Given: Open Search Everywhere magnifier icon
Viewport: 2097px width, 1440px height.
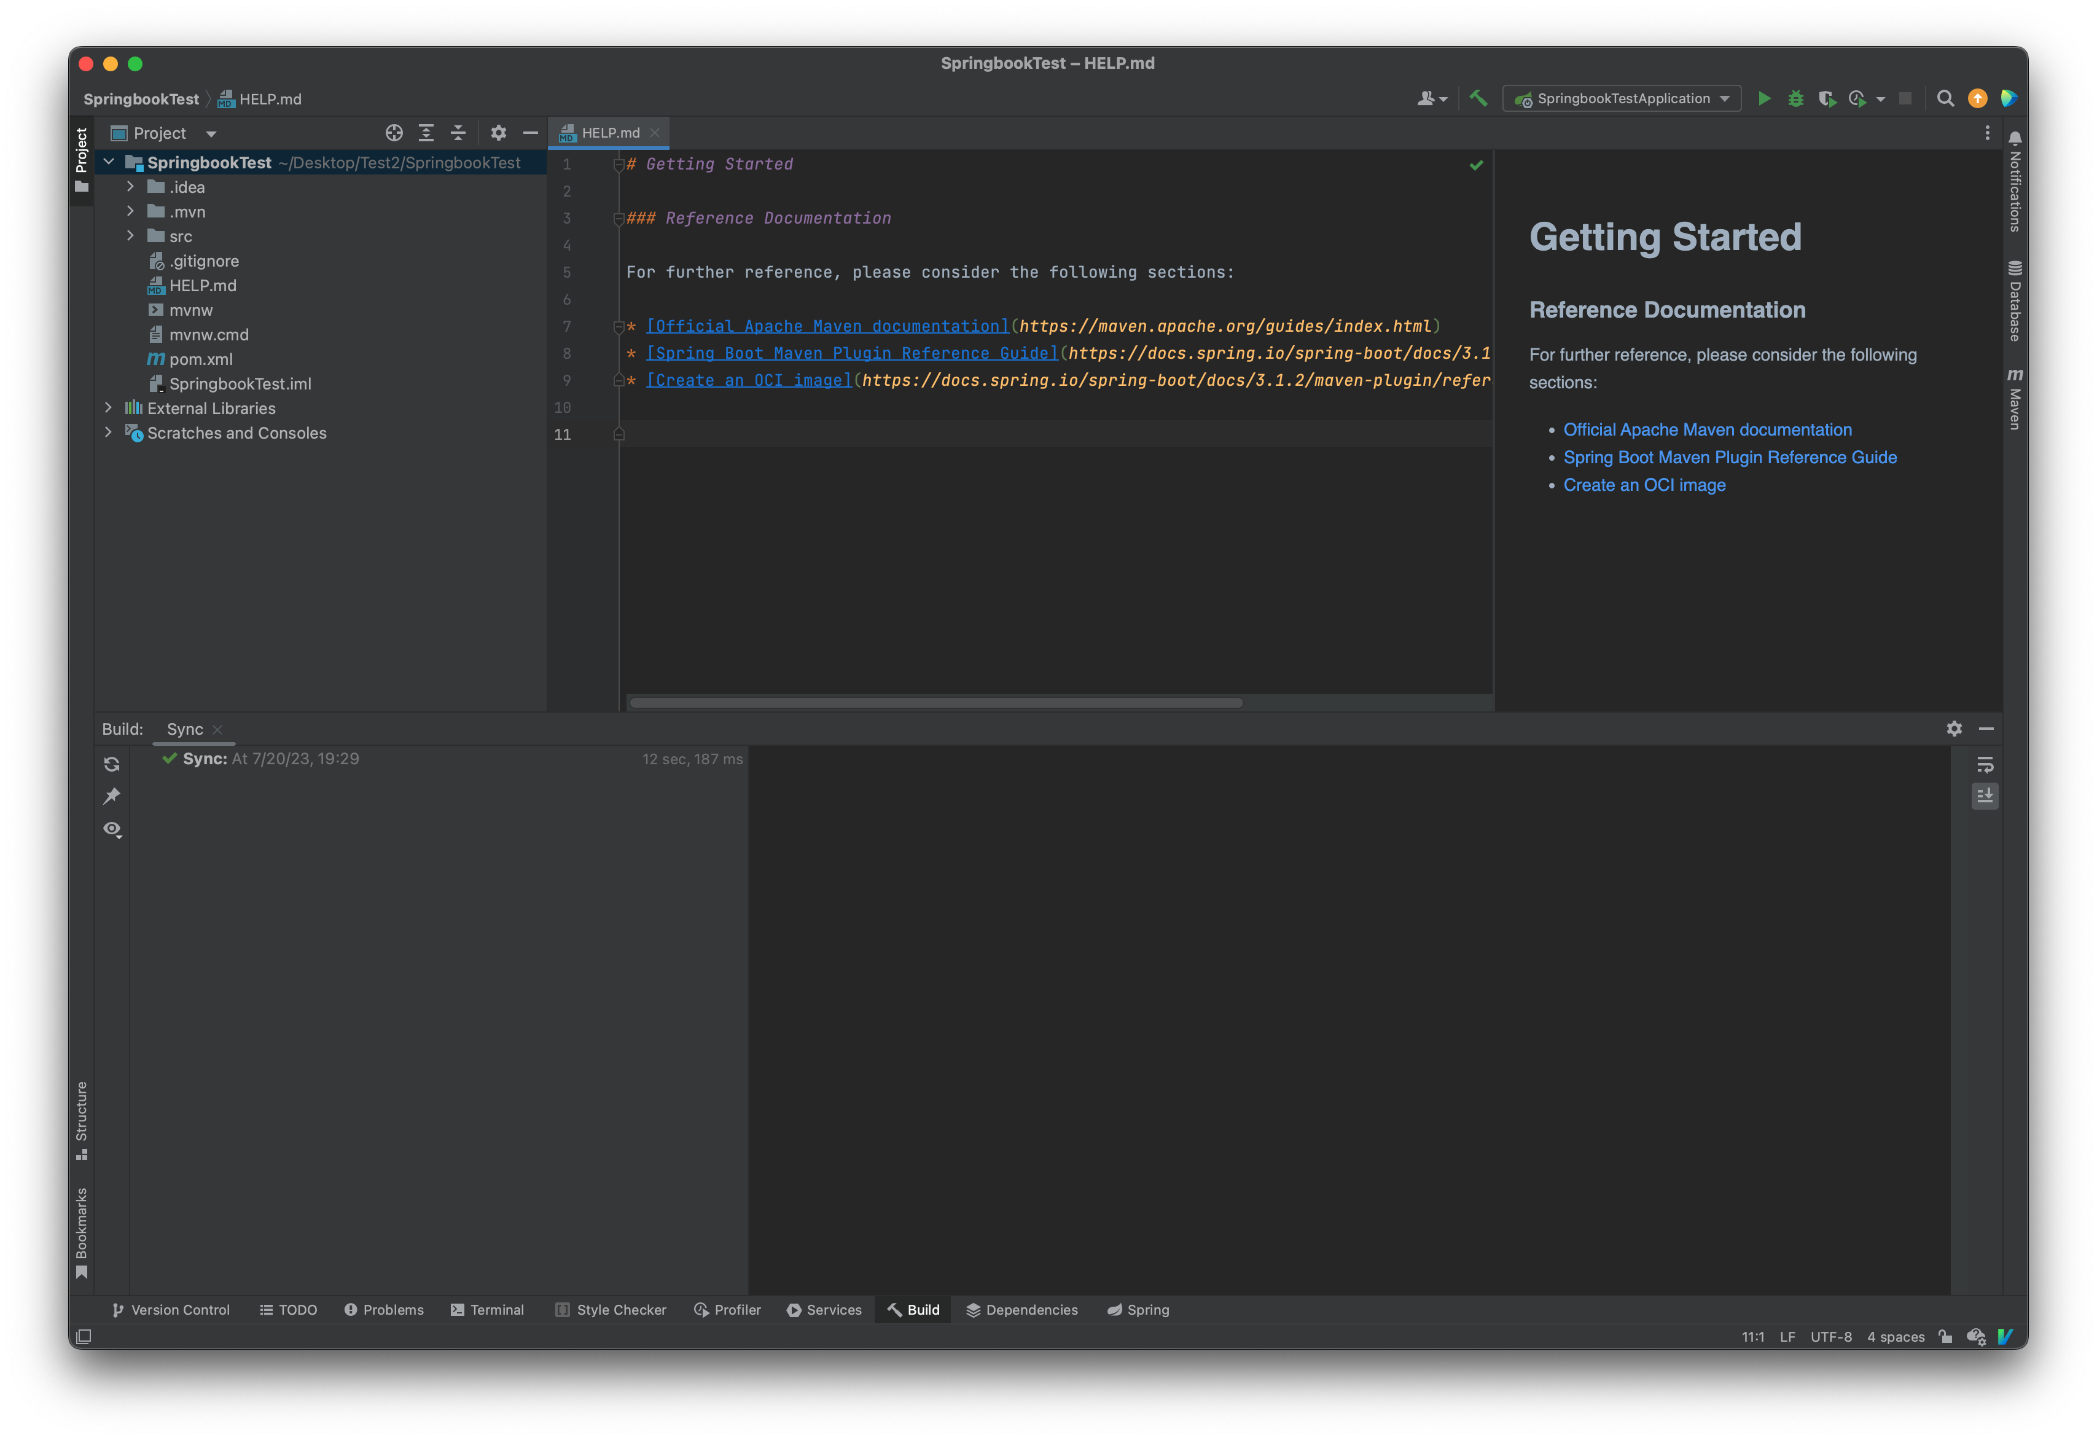Looking at the screenshot, I should (x=1945, y=98).
